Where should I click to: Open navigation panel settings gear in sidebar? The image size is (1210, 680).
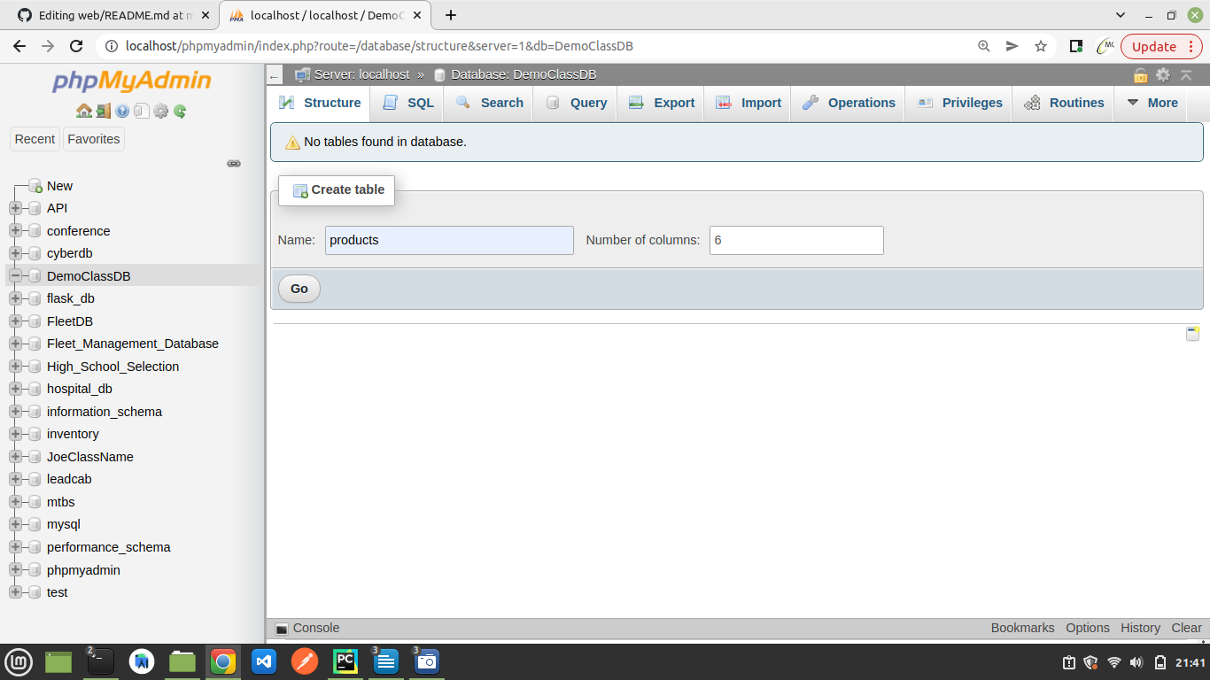160,111
